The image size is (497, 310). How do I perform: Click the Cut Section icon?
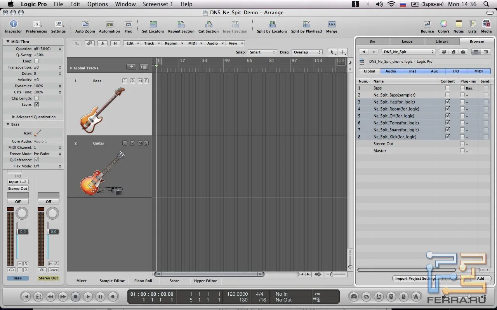coord(208,24)
